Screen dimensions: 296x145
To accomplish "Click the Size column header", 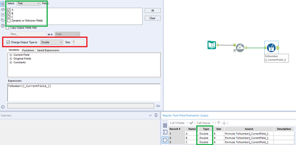I will click(219, 129).
